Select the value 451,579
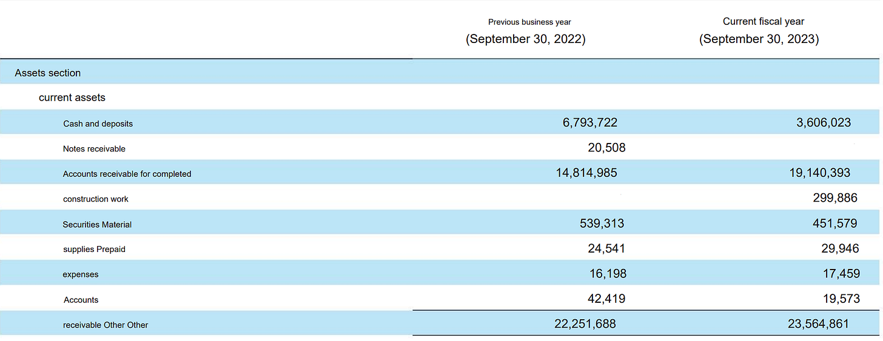 pyautogui.click(x=835, y=223)
